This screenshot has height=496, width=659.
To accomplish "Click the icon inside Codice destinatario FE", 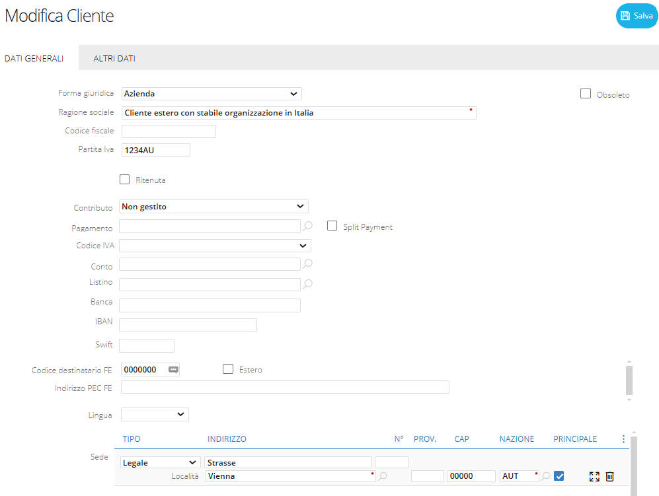I will tap(173, 370).
